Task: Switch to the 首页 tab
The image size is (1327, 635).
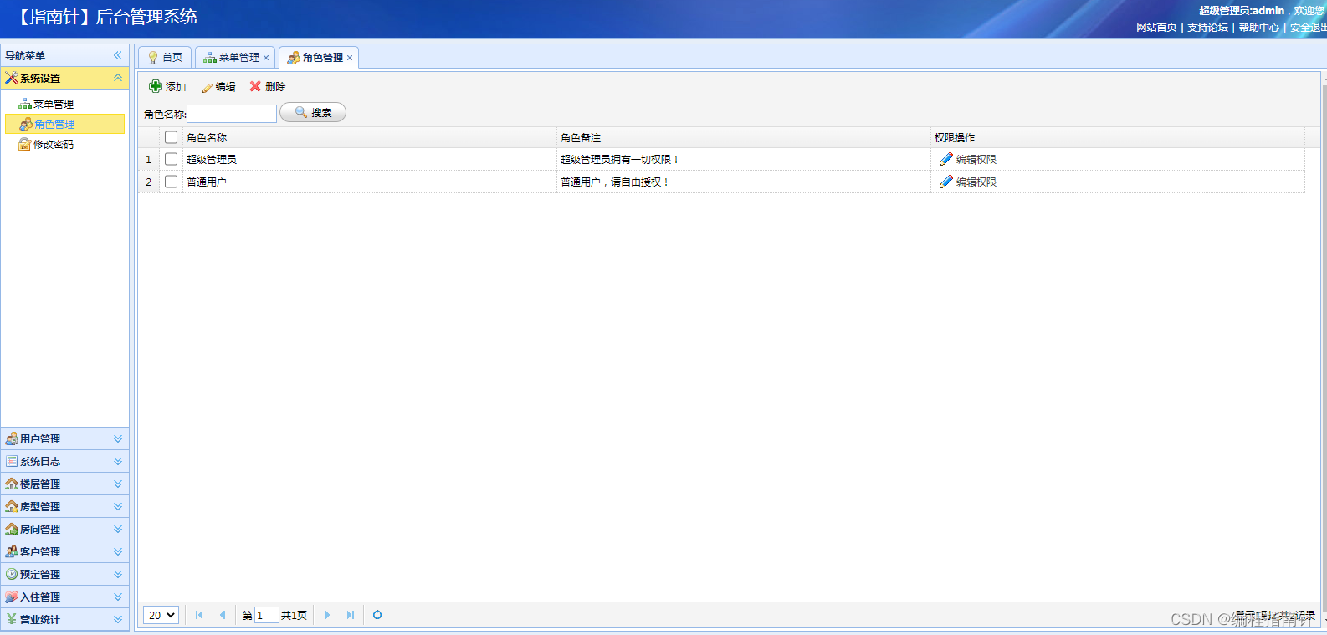Action: 165,58
